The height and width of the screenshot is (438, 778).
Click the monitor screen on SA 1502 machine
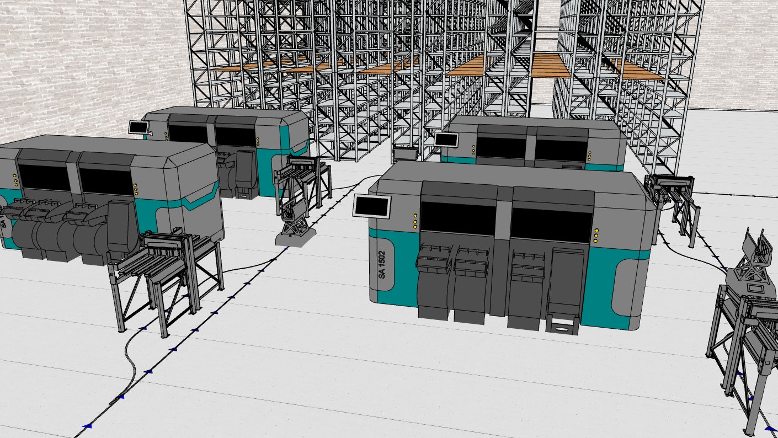coord(372,206)
